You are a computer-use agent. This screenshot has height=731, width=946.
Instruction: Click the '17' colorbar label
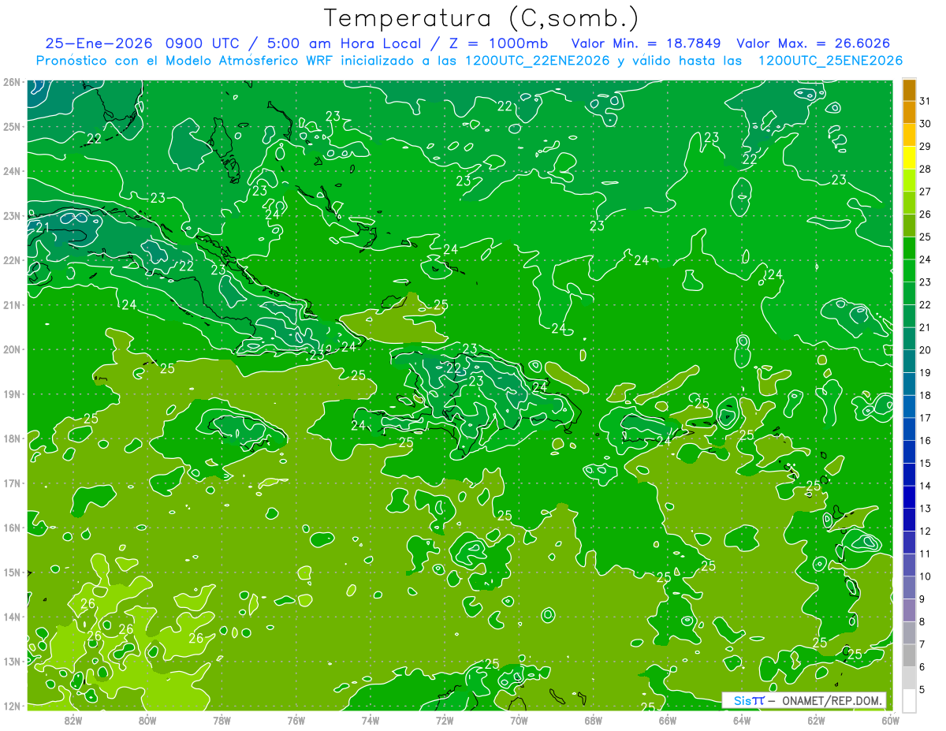point(925,418)
